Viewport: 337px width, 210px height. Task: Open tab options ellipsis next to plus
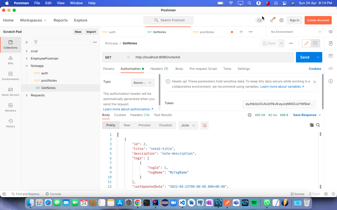251,32
